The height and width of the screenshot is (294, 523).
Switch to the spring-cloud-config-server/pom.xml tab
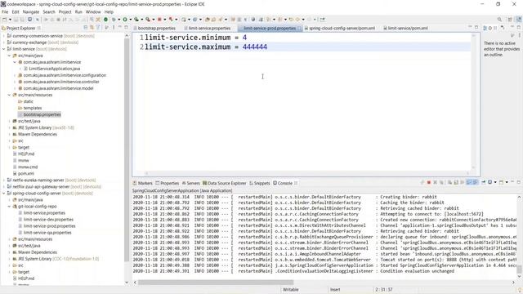[x=340, y=29]
